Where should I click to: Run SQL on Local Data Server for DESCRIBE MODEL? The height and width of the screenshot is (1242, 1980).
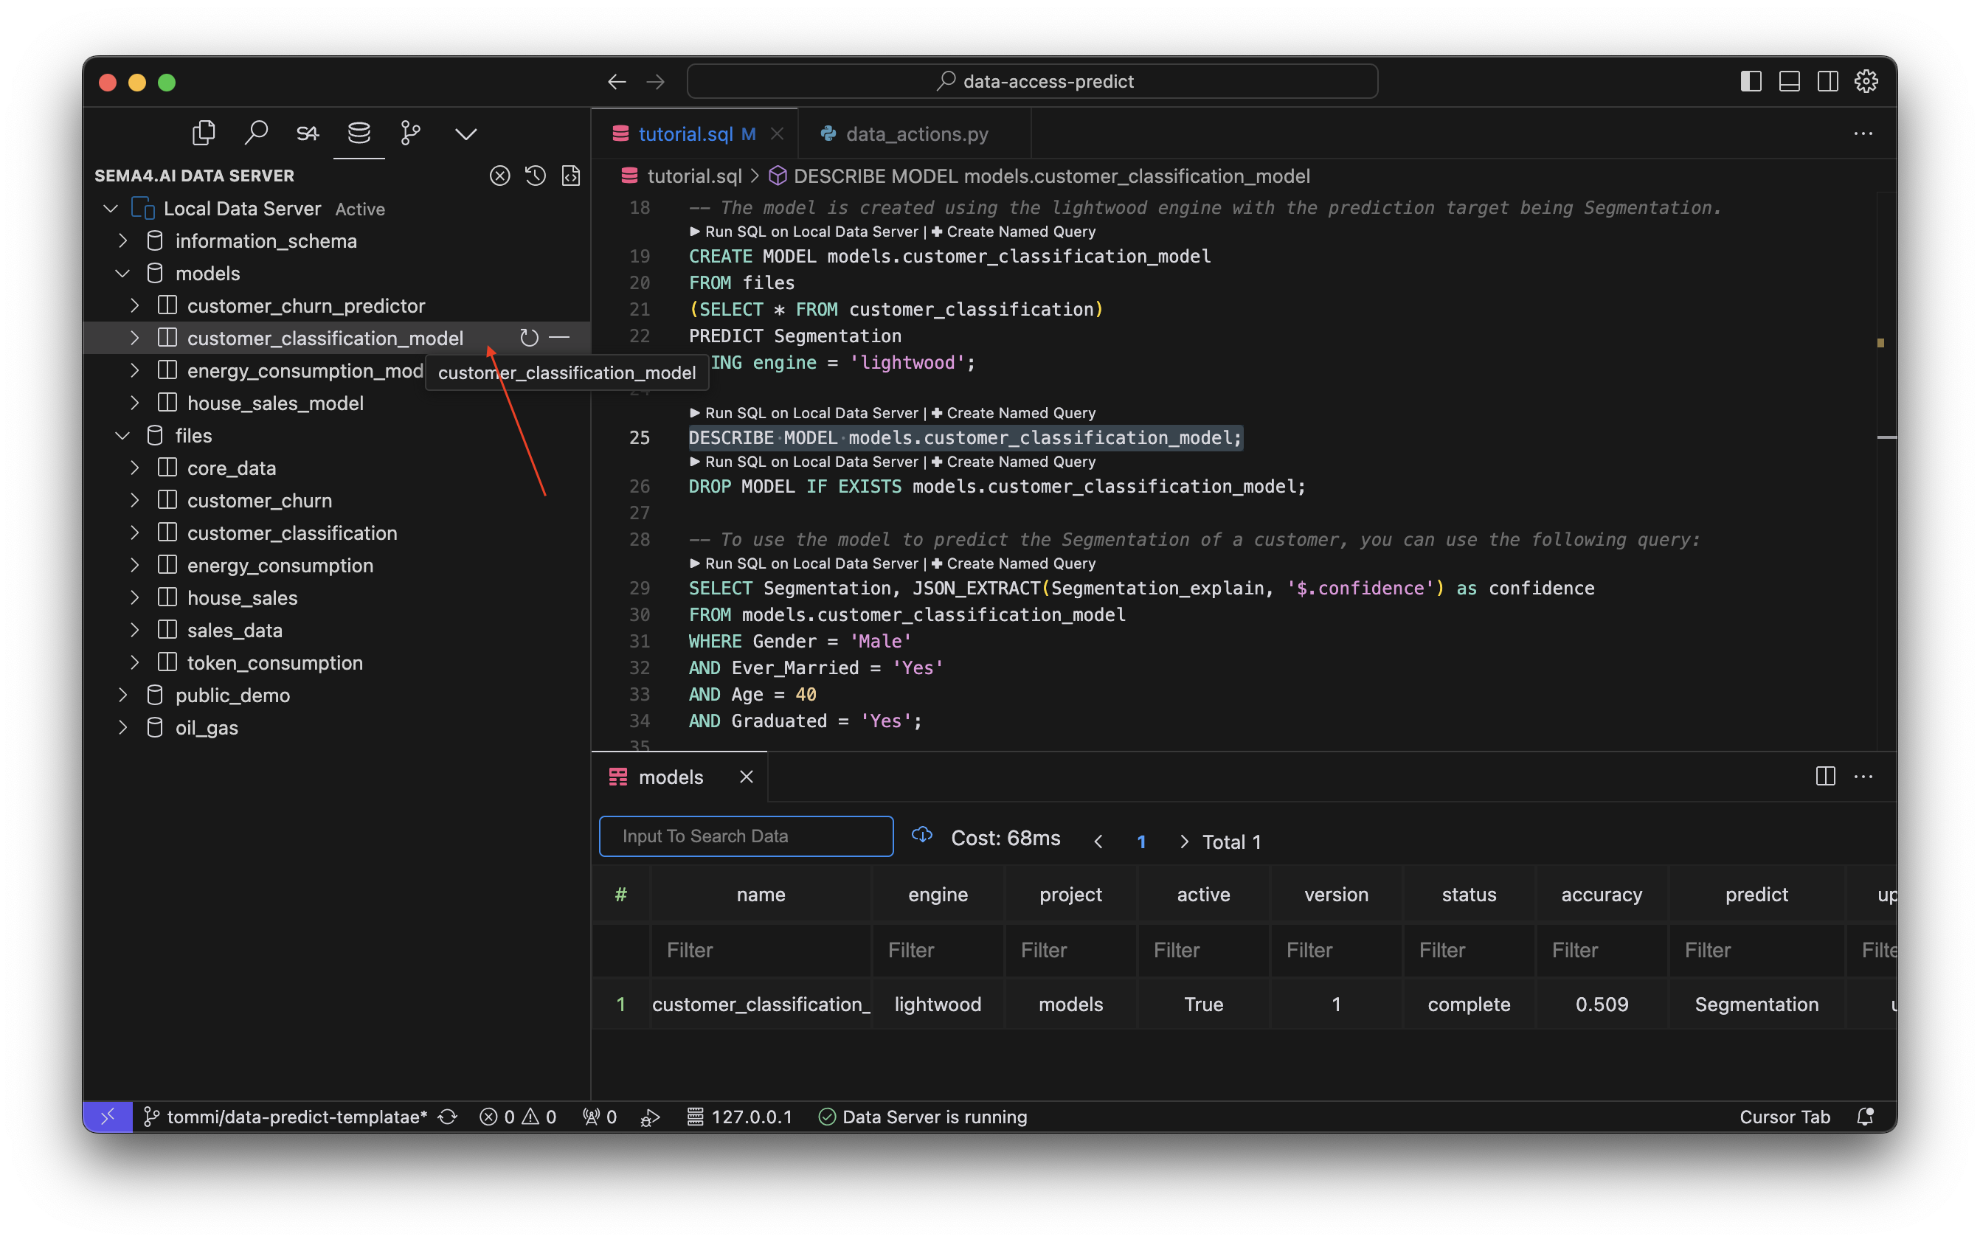tap(803, 412)
